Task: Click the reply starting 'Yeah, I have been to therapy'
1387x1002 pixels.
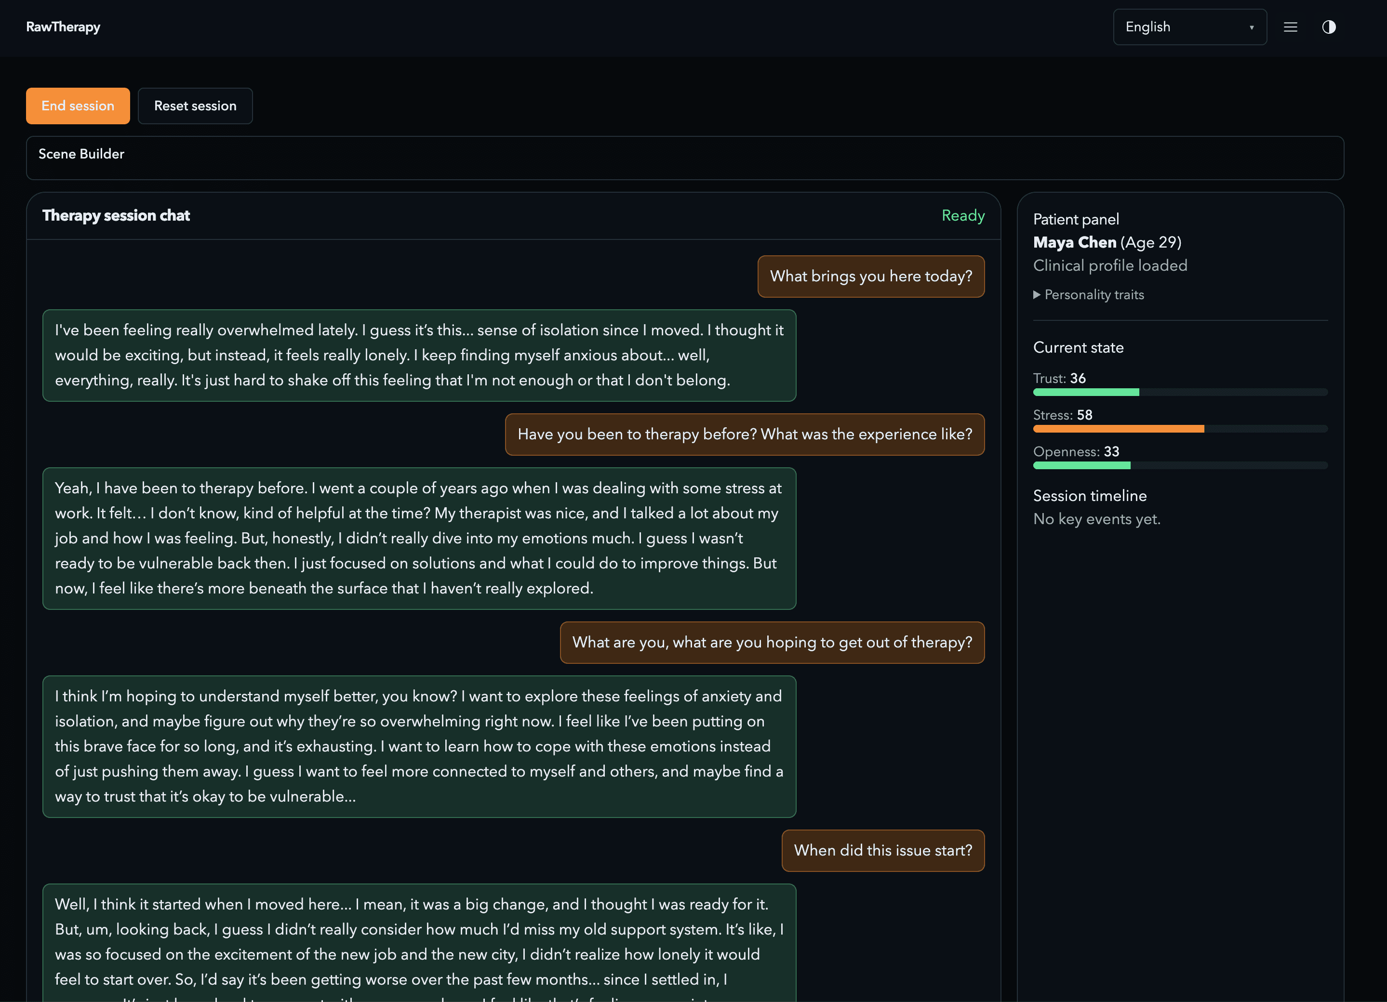Action: (419, 539)
